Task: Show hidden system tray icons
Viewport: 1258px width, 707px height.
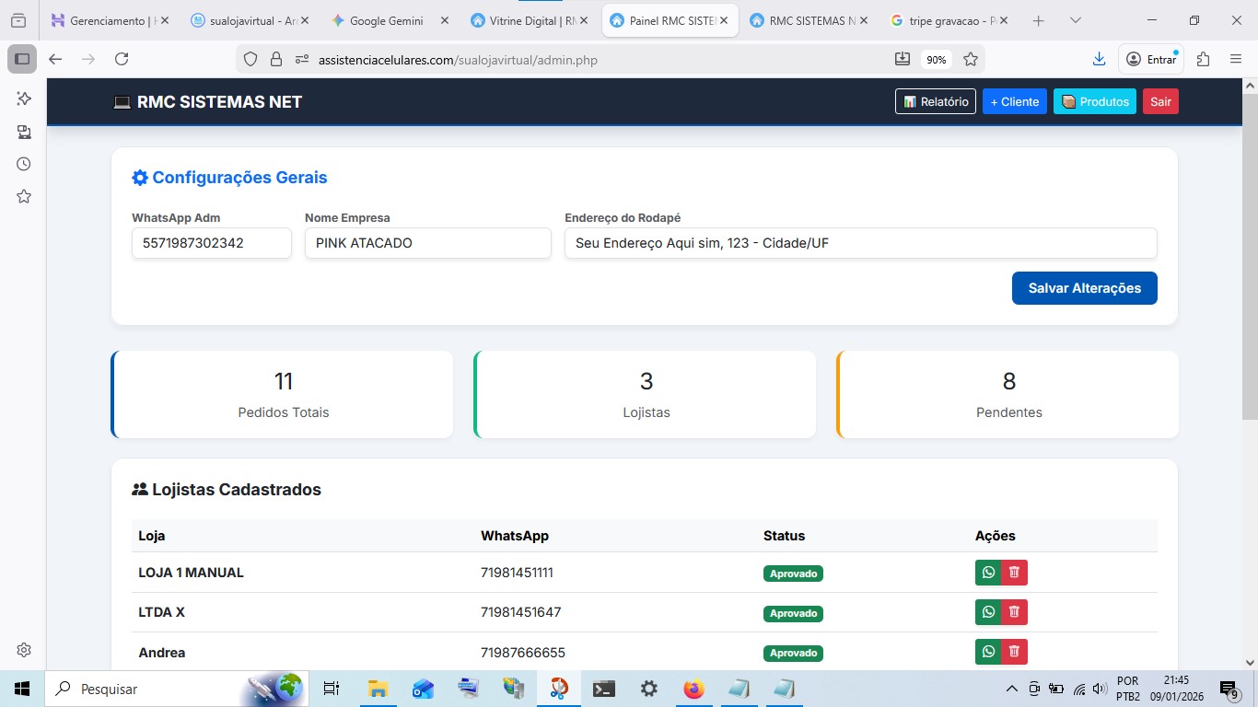Action: [x=1011, y=689]
